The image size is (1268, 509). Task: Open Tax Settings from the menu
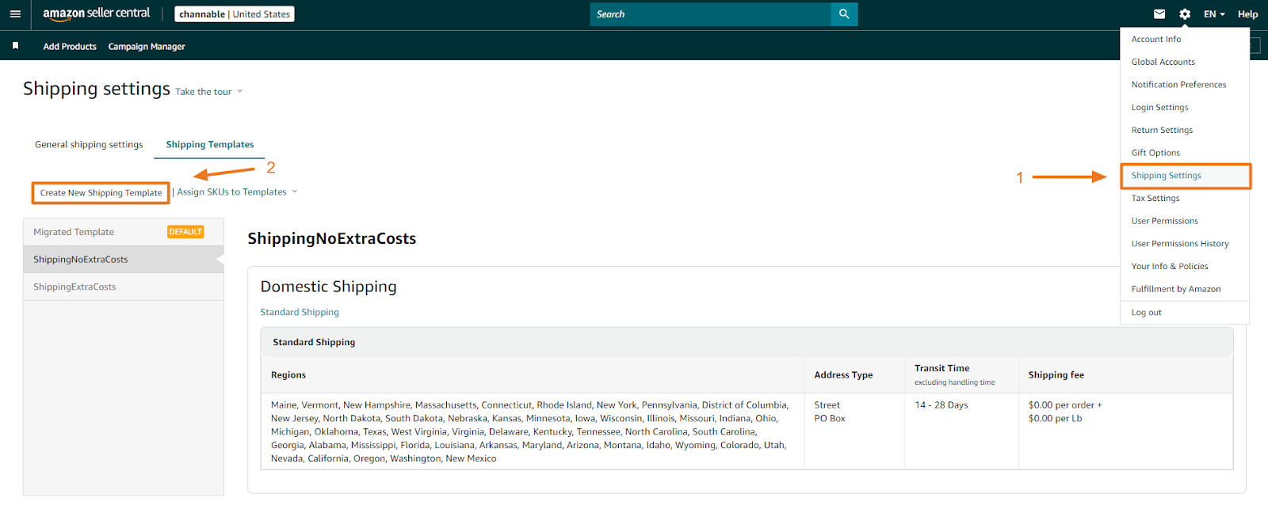pyautogui.click(x=1155, y=198)
